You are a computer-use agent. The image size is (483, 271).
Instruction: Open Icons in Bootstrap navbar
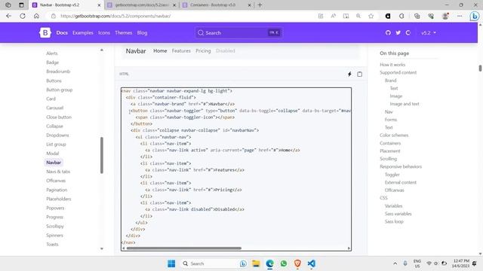[104, 32]
